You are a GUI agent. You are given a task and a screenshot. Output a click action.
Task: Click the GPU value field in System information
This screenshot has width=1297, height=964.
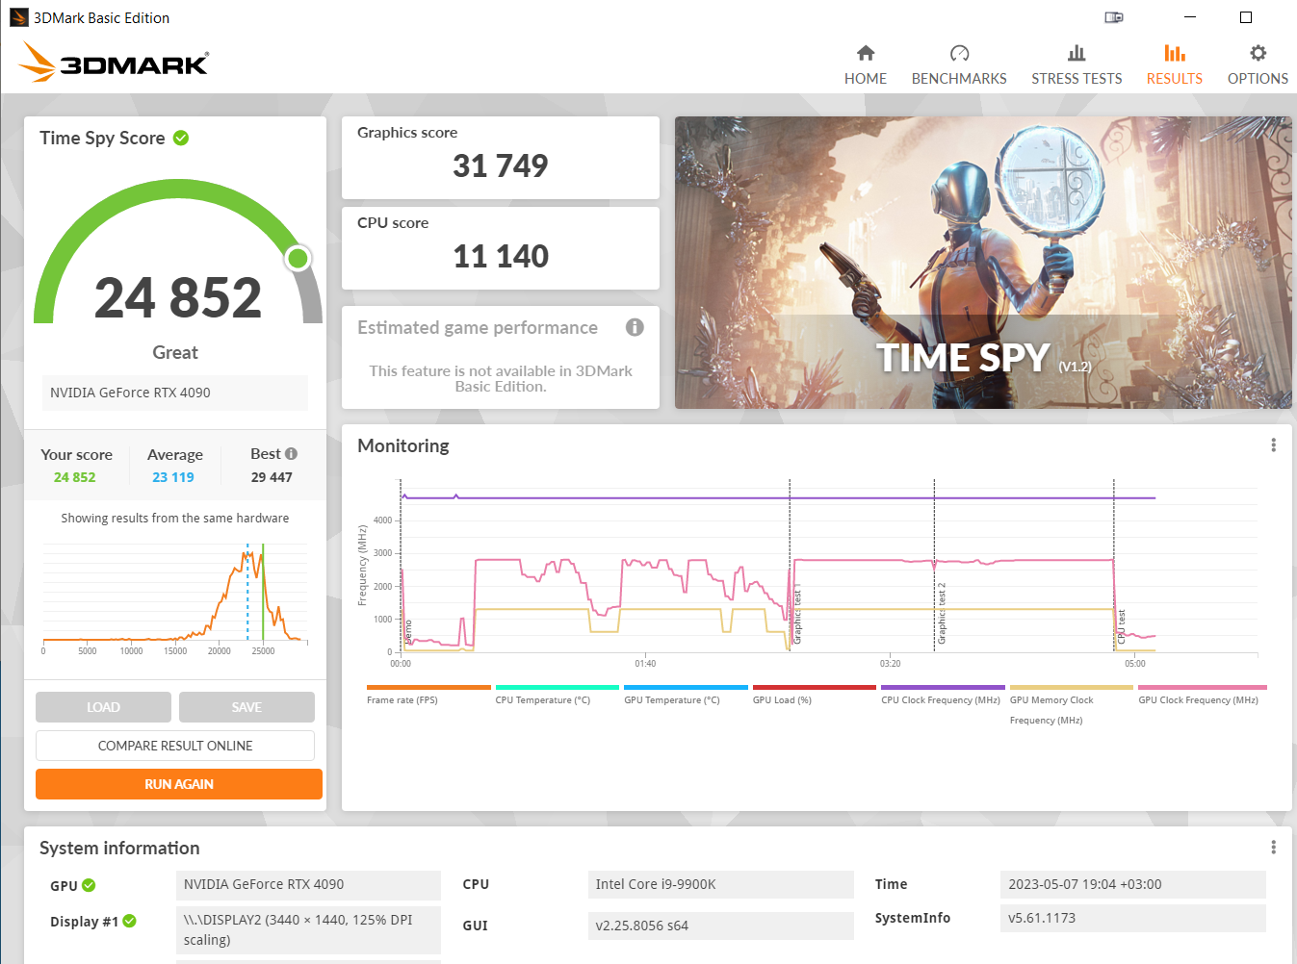coord(308,884)
